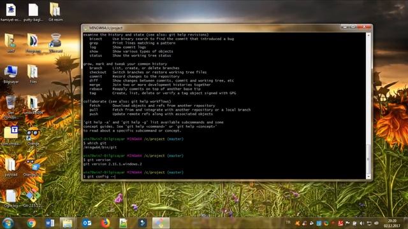Viewport: 408px width, 229px height.
Task: Click the taskbar clock showing 20:20
Action: tap(392, 223)
